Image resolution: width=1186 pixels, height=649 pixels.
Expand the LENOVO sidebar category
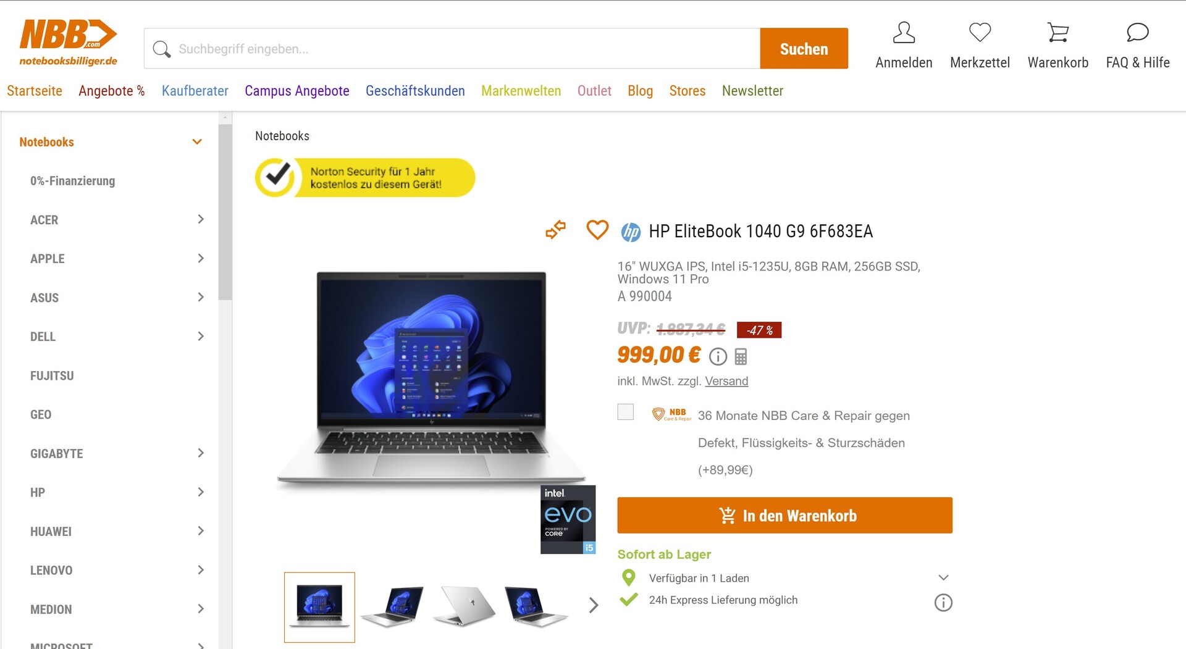coord(200,570)
